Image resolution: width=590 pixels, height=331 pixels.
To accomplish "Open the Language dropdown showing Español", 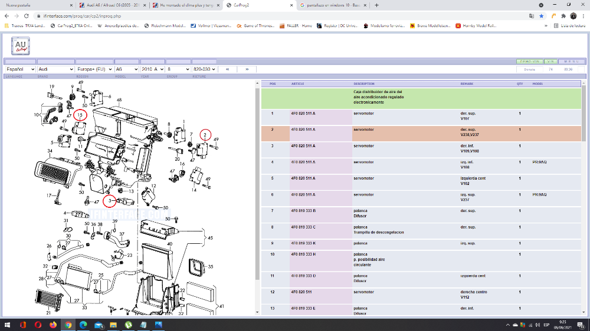I will (x=20, y=69).
